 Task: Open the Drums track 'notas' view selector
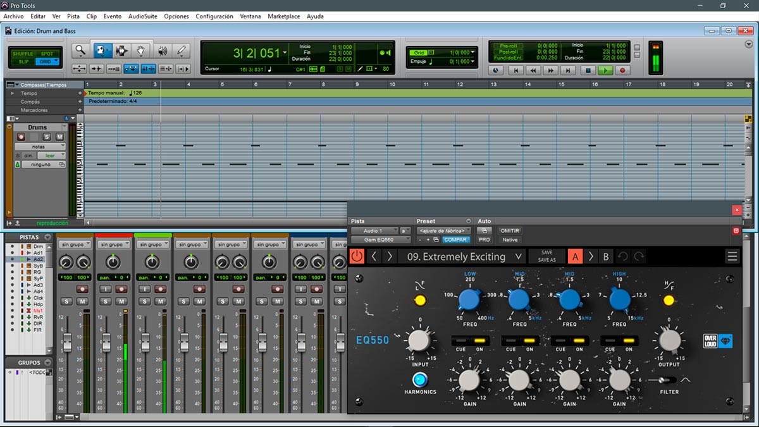[40, 146]
